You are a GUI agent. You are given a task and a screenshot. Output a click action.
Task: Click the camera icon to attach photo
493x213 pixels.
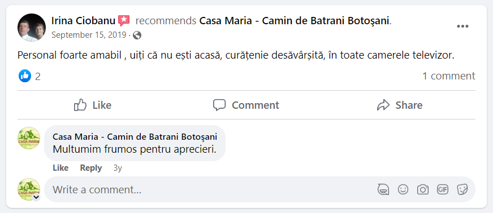coord(423,189)
